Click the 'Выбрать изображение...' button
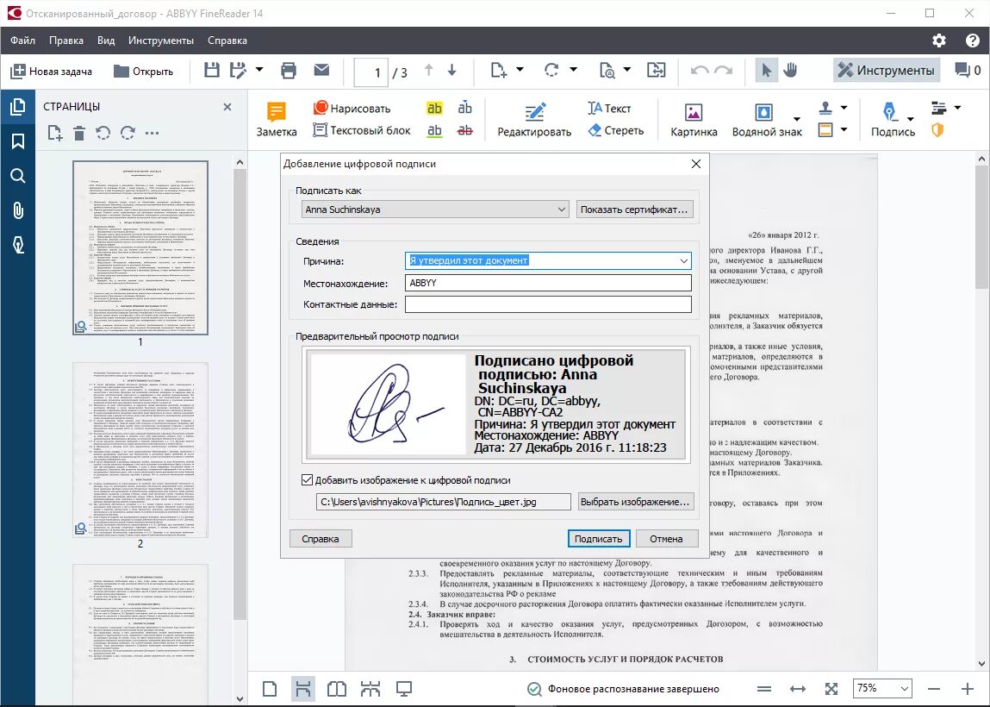The height and width of the screenshot is (707, 990). pyautogui.click(x=636, y=502)
